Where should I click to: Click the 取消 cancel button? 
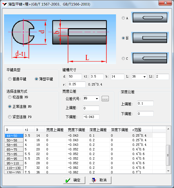click(x=100, y=180)
